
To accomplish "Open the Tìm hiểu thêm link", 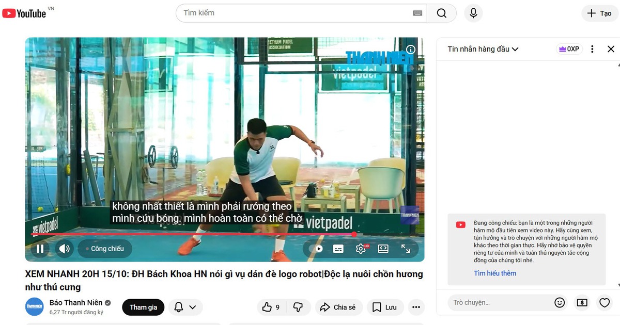I will pyautogui.click(x=495, y=273).
